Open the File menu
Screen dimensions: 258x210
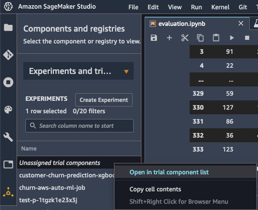coord(133,7)
